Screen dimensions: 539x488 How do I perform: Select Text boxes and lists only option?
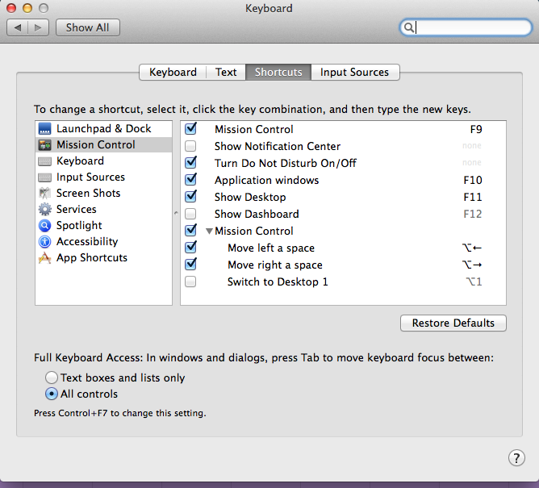[52, 377]
